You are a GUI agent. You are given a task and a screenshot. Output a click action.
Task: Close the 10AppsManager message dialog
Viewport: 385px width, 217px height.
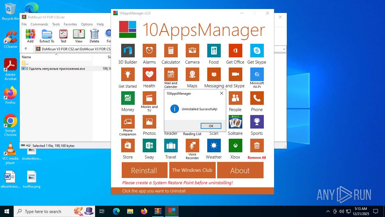222,93
